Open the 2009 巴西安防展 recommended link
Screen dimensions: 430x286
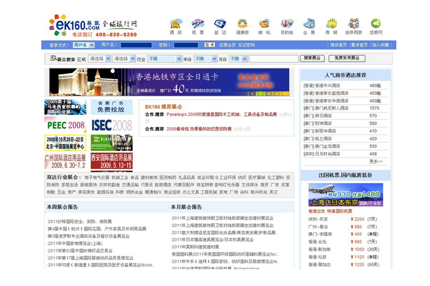[199, 129]
